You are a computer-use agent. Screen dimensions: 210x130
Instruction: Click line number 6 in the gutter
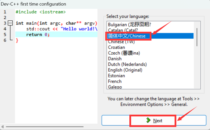pos(5,40)
